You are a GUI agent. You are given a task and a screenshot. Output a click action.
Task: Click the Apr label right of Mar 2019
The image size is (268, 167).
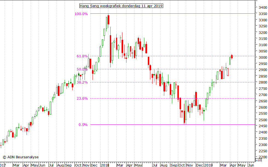pyautogui.click(x=233, y=165)
